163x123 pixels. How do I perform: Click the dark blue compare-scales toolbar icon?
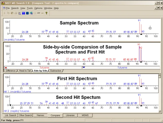27,13
